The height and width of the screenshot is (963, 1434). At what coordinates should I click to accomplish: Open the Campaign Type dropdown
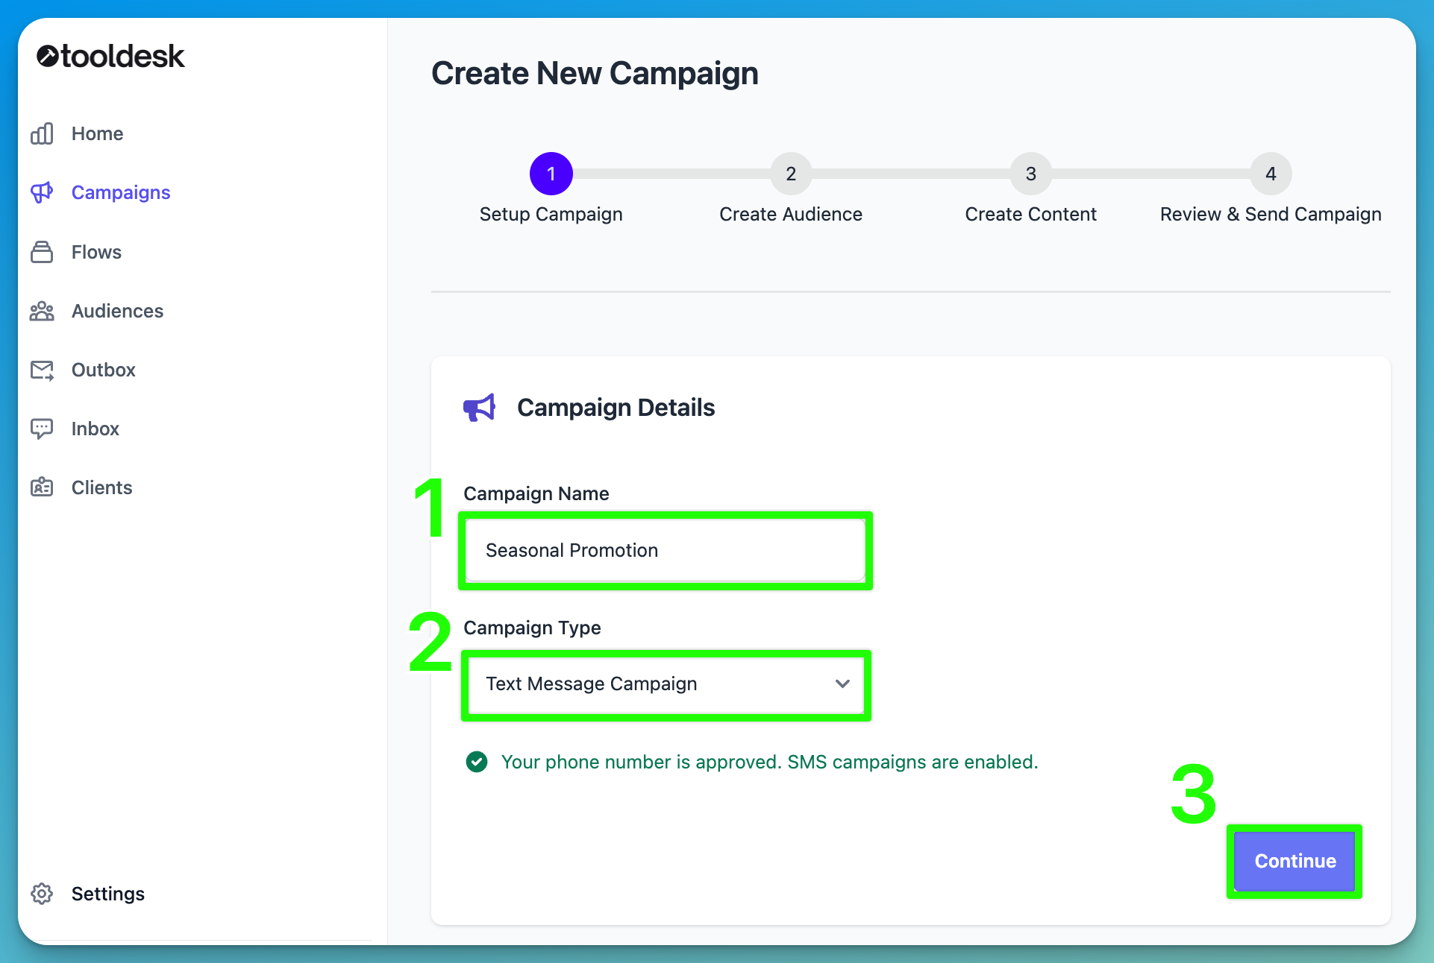(x=665, y=684)
